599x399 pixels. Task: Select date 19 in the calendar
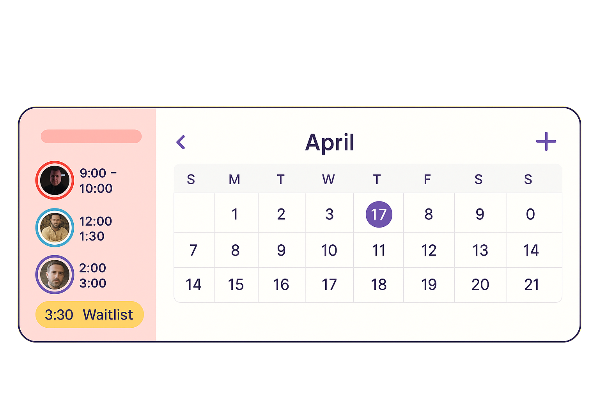(429, 285)
